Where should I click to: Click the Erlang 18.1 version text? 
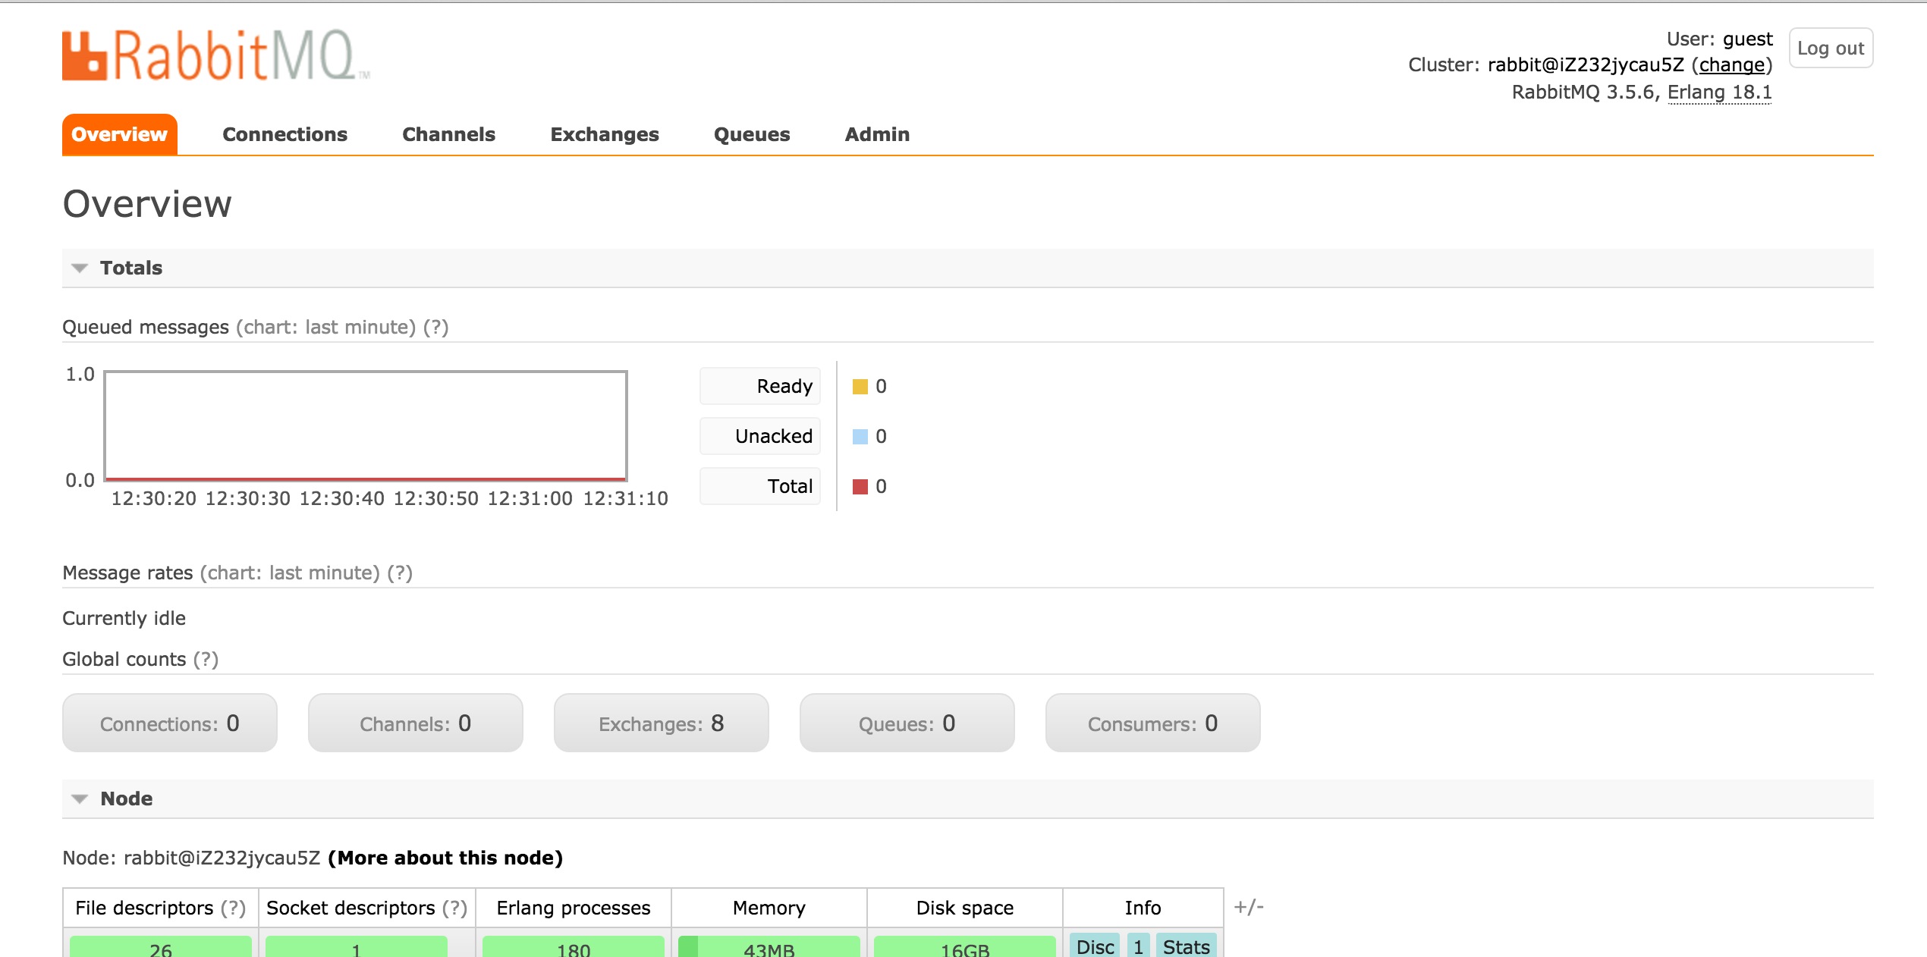1719,93
